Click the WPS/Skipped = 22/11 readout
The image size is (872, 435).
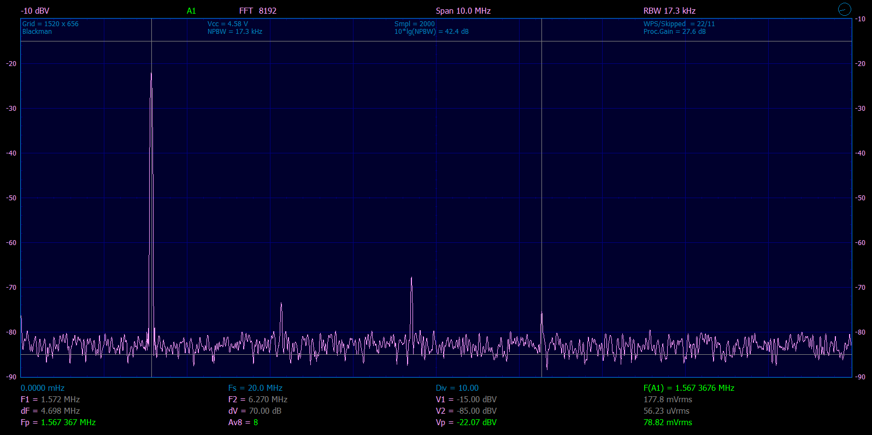click(679, 24)
